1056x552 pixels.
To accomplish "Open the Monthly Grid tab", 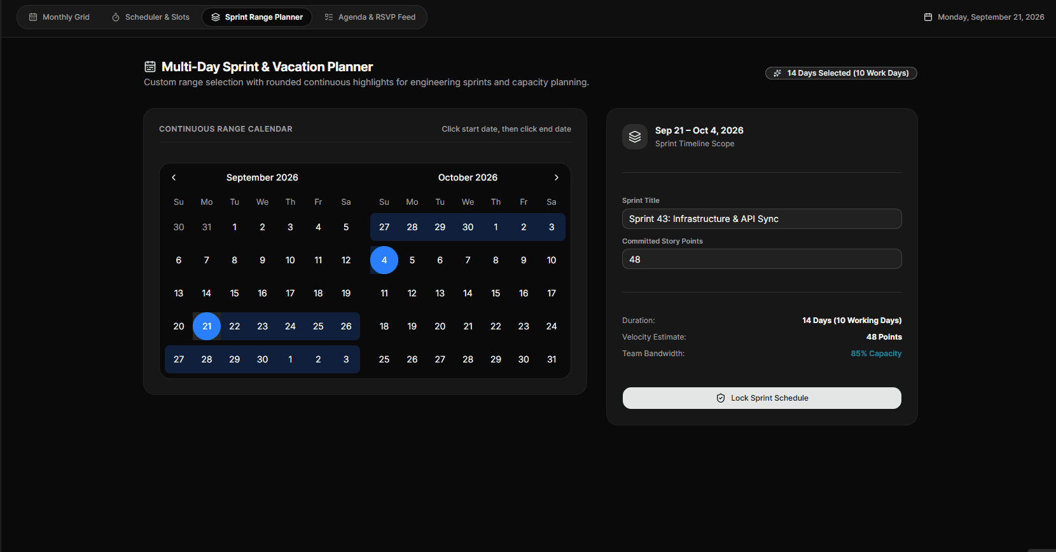I will tap(59, 17).
